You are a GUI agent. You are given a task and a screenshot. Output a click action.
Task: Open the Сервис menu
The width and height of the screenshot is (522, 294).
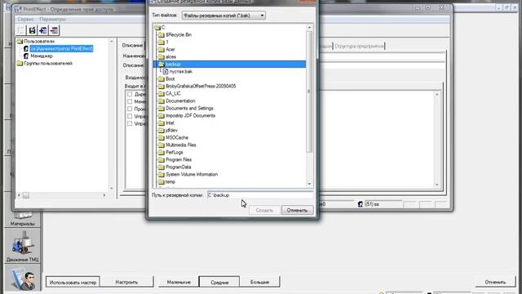25,20
